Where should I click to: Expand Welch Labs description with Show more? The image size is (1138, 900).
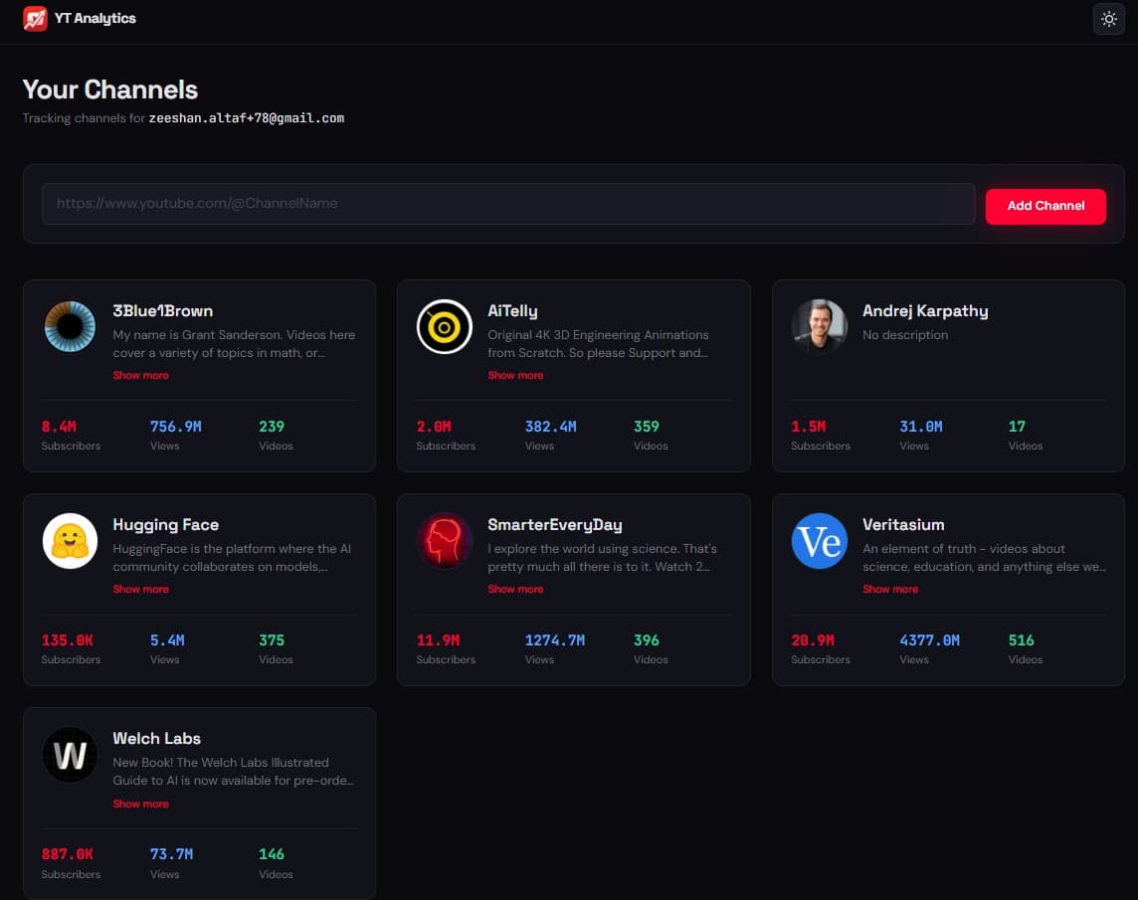tap(141, 805)
